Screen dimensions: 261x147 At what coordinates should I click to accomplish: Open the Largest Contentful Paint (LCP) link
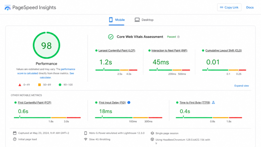point(117,51)
